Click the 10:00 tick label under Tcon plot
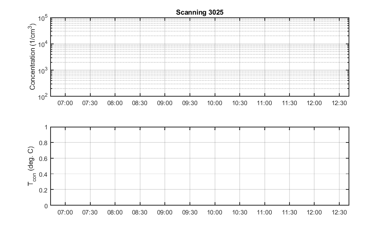 [x=215, y=213]
